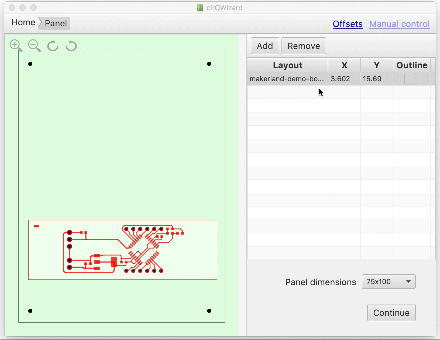Click the Layout column header
This screenshot has height=340, width=440.
[288, 65]
